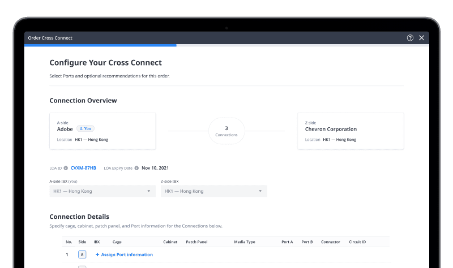Click the Connection Details heading
The image size is (453, 268).
(79, 217)
